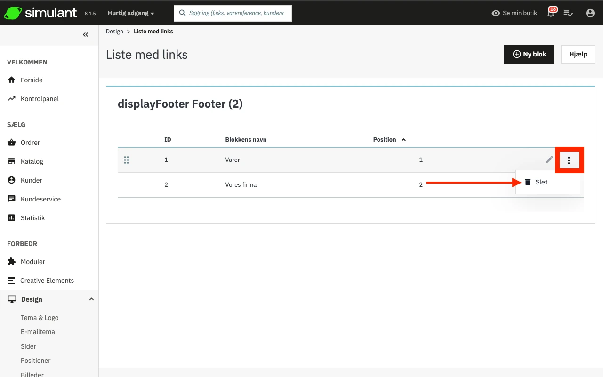Collapse the Design menu section
The height and width of the screenshot is (377, 603).
click(x=91, y=299)
